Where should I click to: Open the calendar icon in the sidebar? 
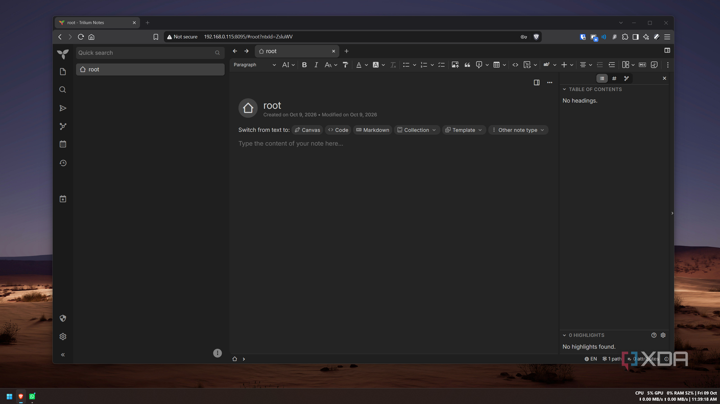click(x=63, y=144)
